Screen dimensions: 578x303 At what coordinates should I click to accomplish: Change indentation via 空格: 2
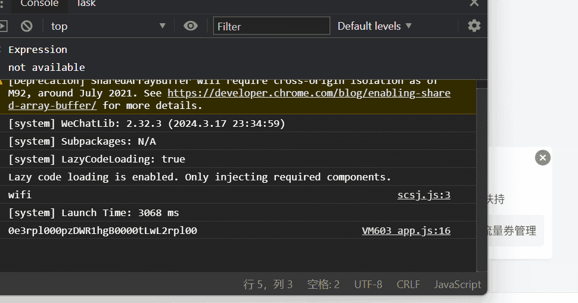323,284
